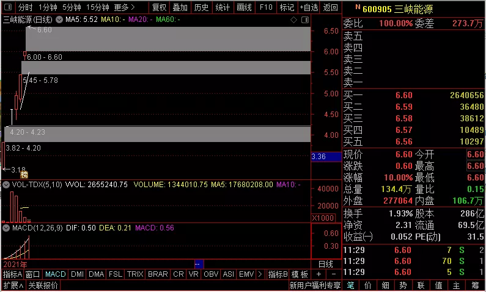Screen dimensions: 486x292
Task: Click the 榜 badge on the chart
Action: pyautogui.click(x=24, y=175)
